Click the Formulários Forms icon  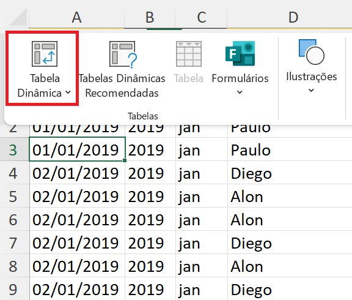pos(240,53)
